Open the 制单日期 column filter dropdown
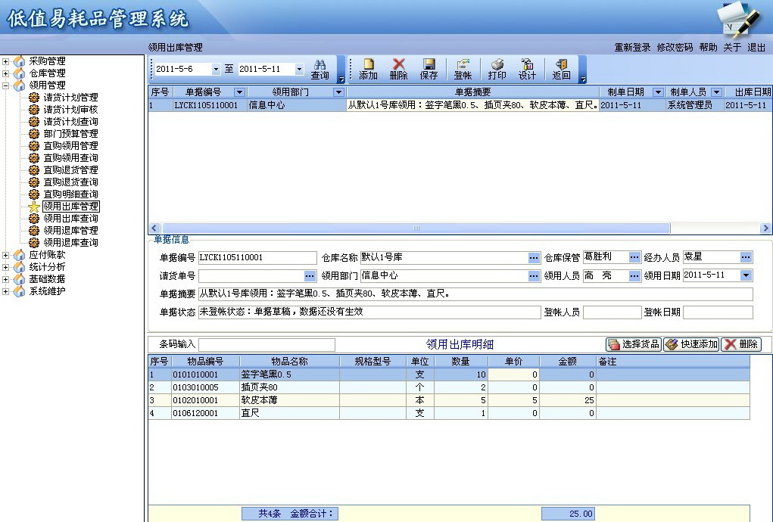The width and height of the screenshot is (773, 522). (658, 92)
